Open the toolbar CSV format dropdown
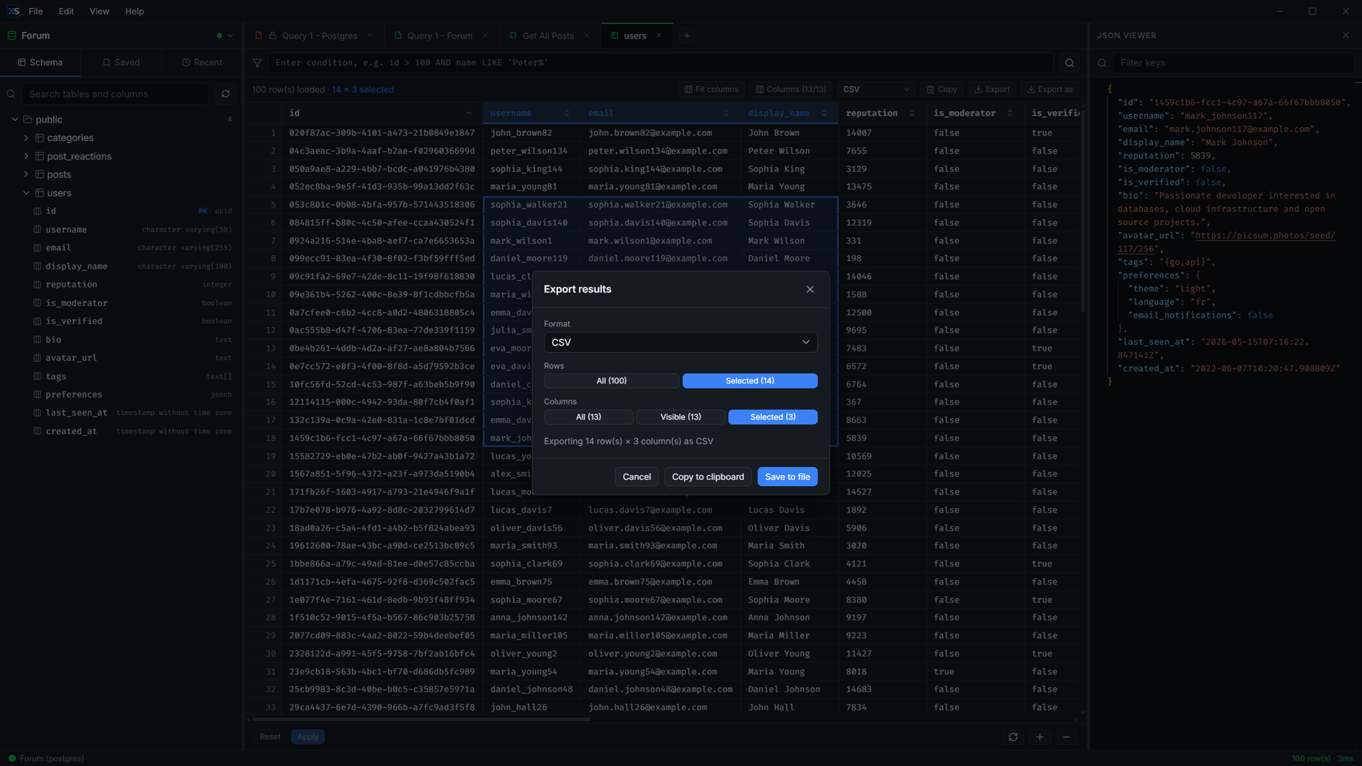 (x=875, y=89)
